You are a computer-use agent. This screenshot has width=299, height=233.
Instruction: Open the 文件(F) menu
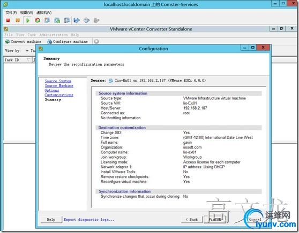point(11,13)
